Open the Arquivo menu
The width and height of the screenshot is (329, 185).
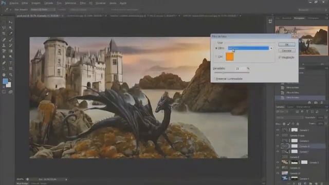tap(14, 4)
